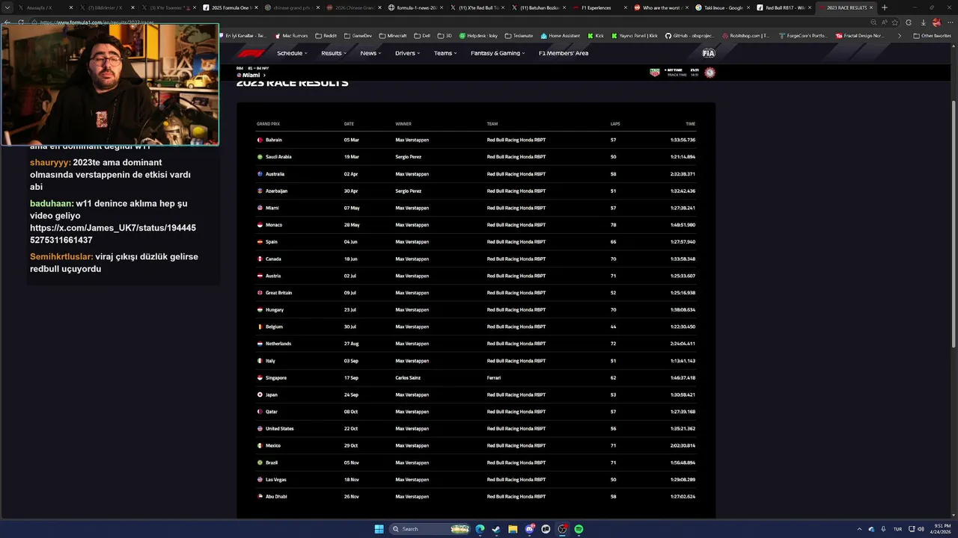Screen dimensions: 958x538
Task: Click the Miami next race link
Action: 251,75
